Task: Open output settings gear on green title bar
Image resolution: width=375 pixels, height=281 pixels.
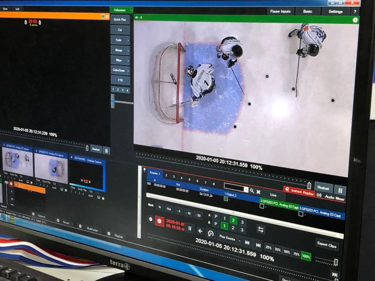Action: [x=355, y=20]
